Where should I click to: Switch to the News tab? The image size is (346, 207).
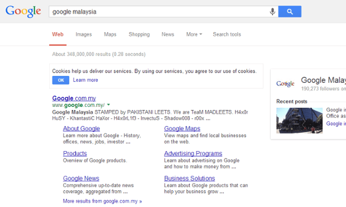click(x=168, y=34)
